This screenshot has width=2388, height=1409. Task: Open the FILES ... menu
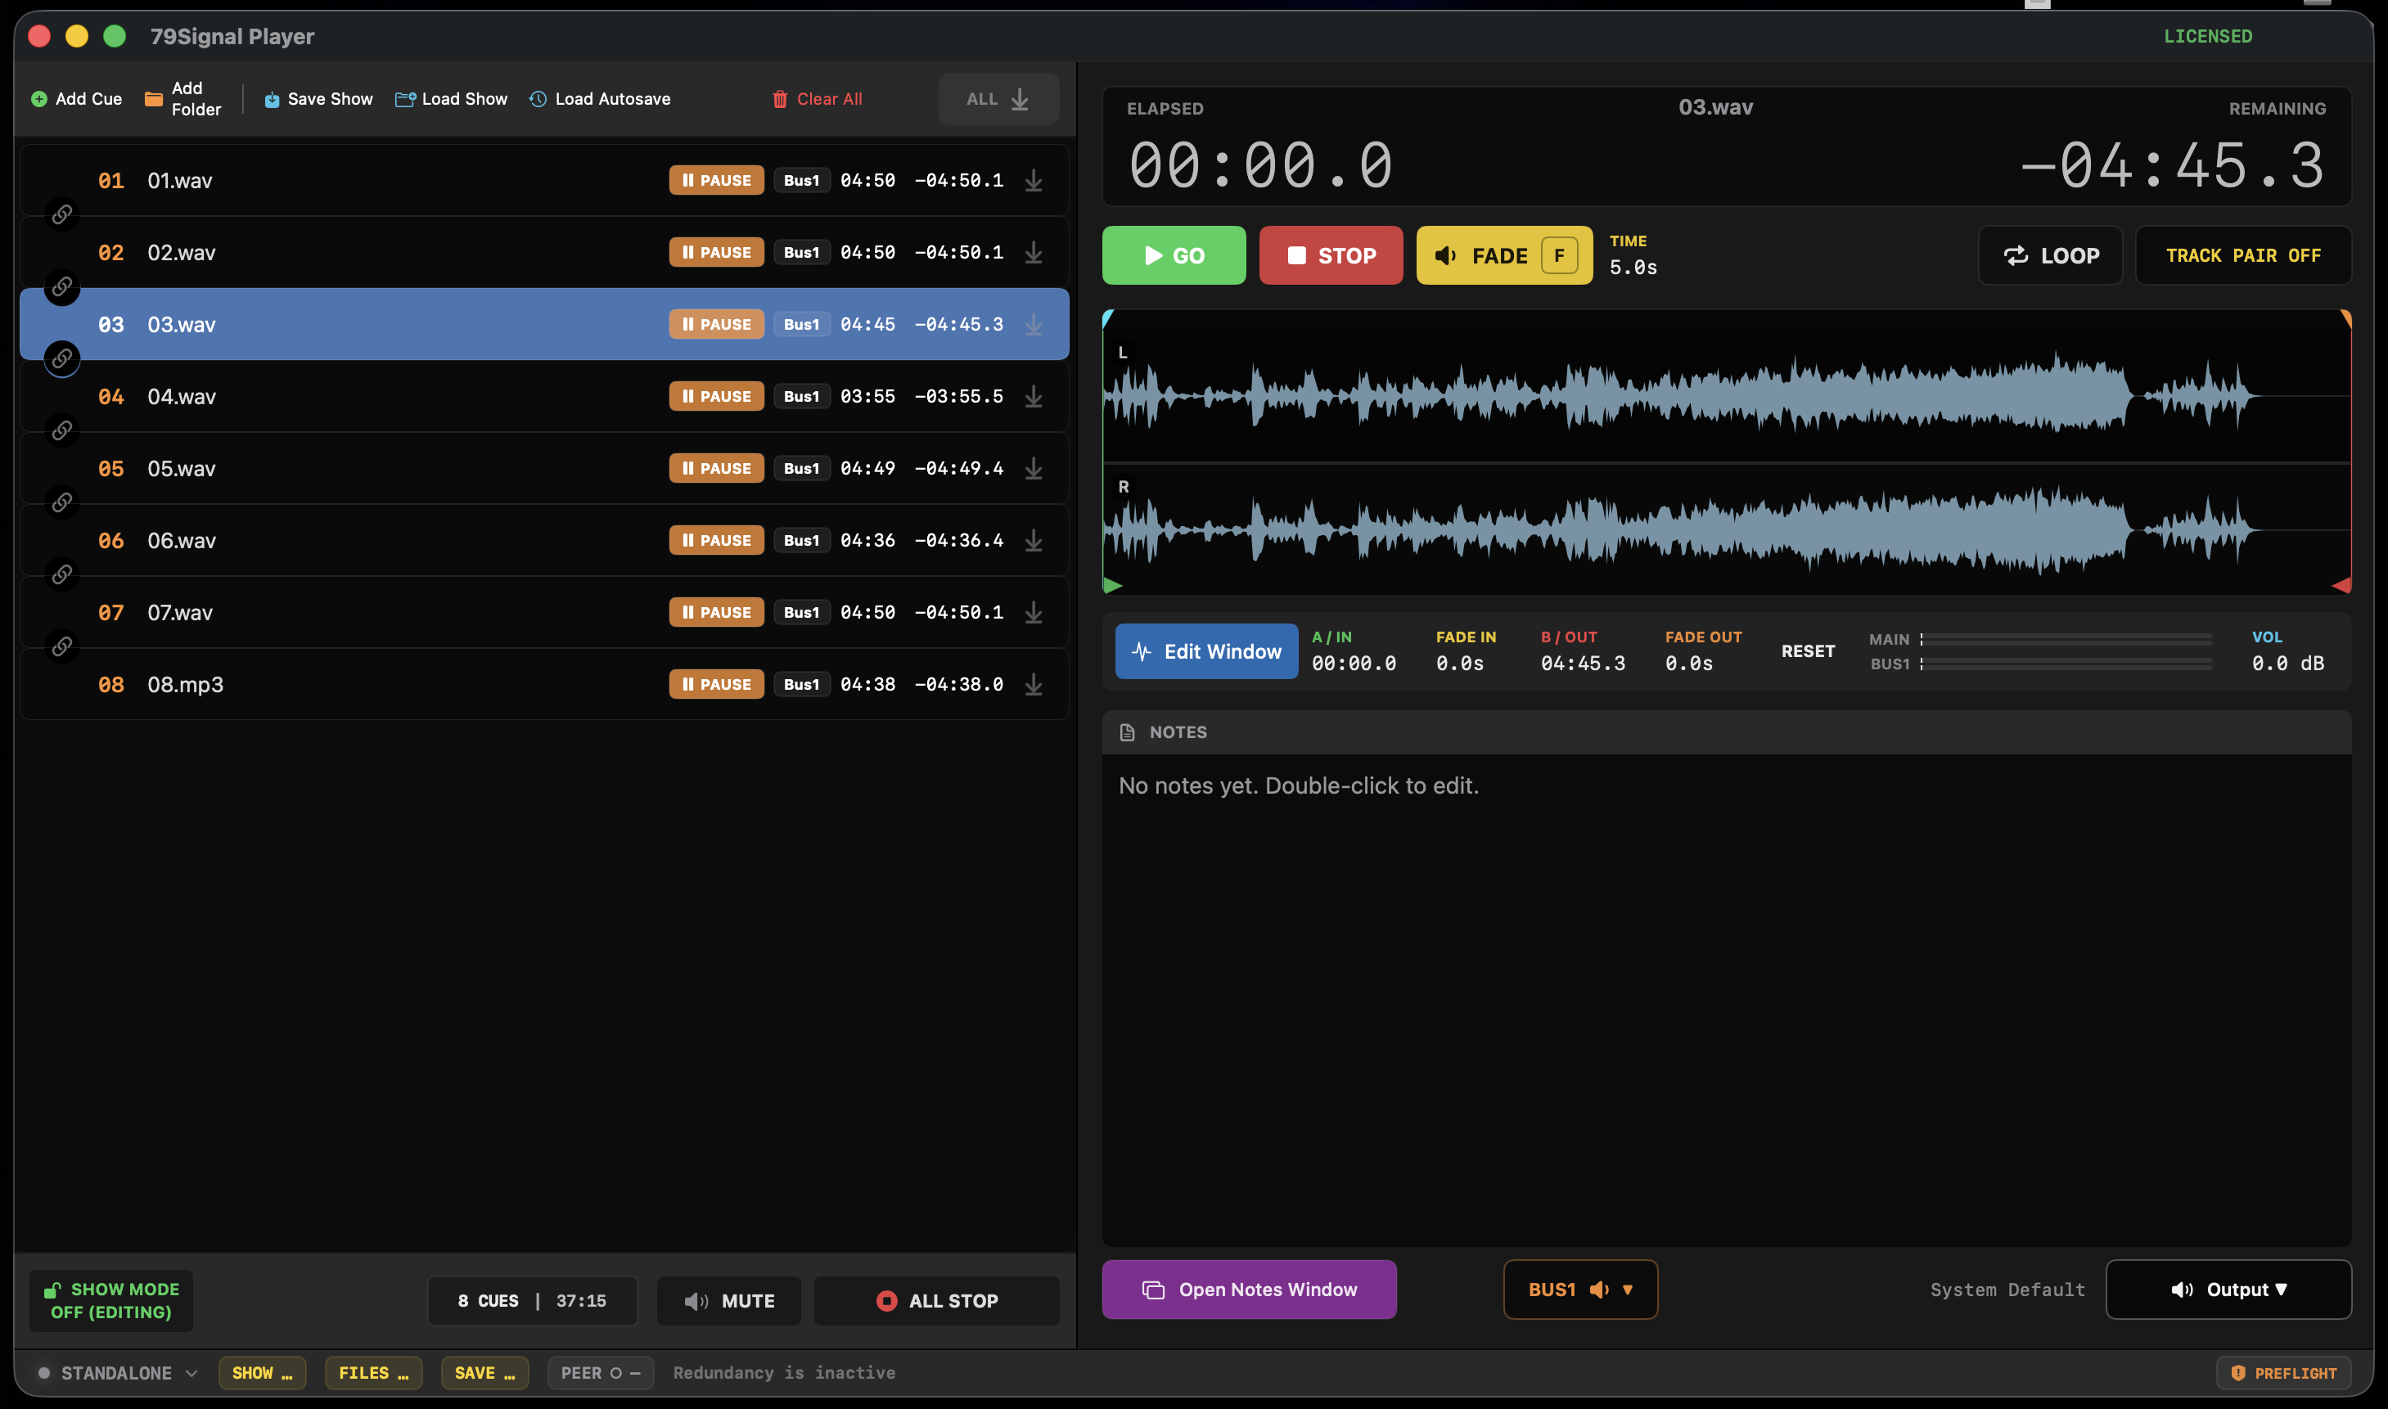(373, 1373)
